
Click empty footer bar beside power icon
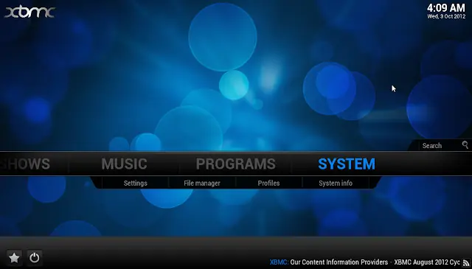click(150, 257)
